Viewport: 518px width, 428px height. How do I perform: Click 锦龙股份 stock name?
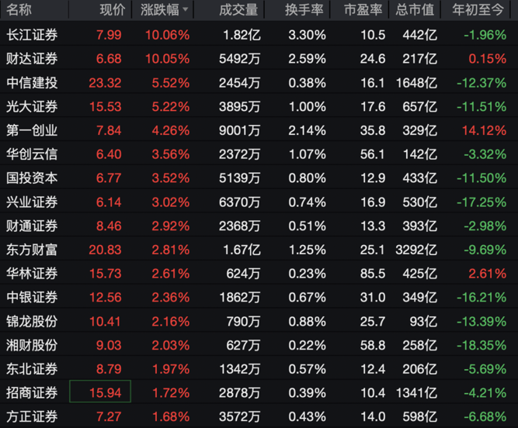click(32, 321)
